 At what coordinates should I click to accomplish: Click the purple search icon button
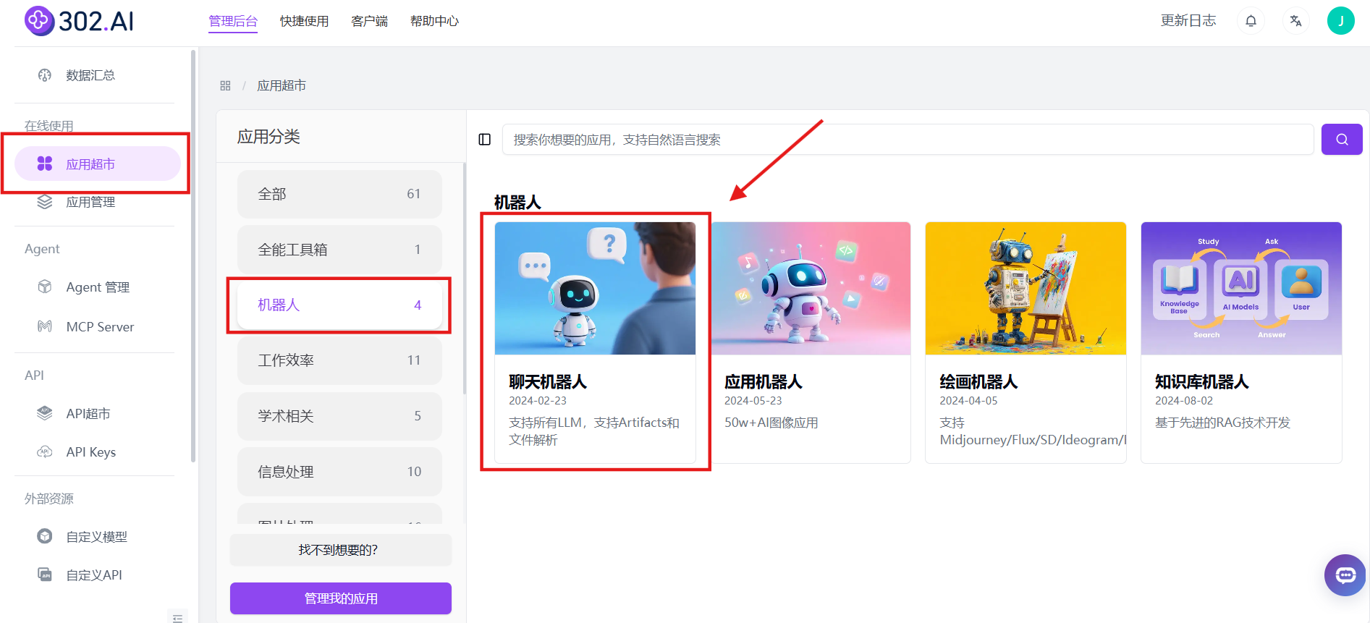click(x=1342, y=139)
